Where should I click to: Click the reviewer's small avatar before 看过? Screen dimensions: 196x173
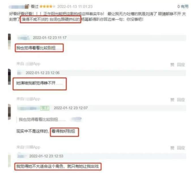point(27,6)
